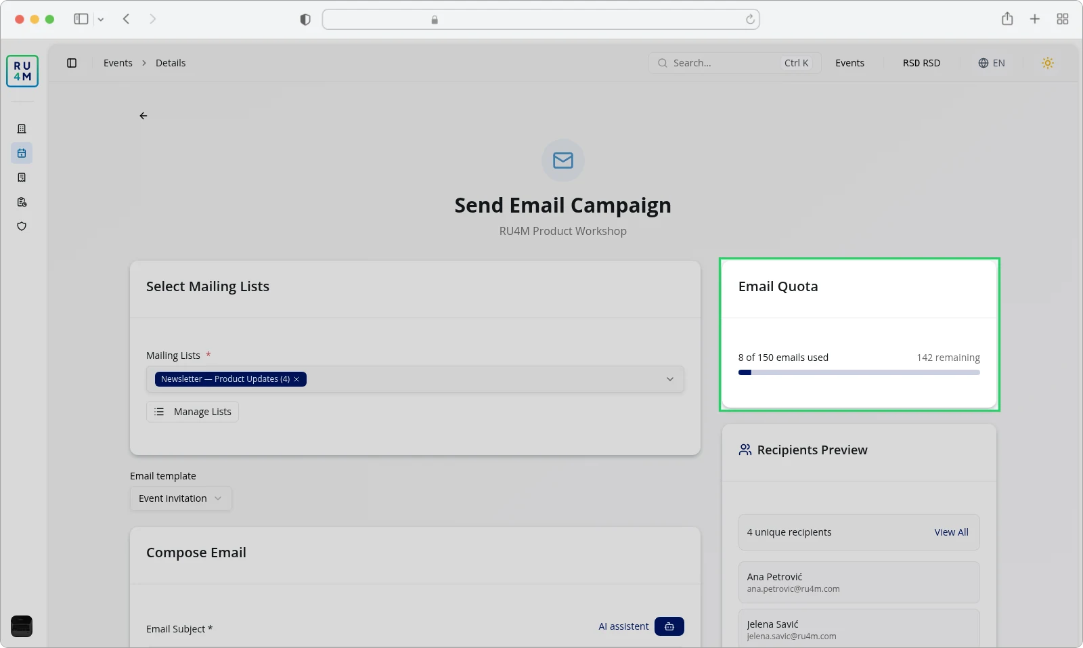Click the email quota progress bar
This screenshot has width=1083, height=648.
point(859,372)
